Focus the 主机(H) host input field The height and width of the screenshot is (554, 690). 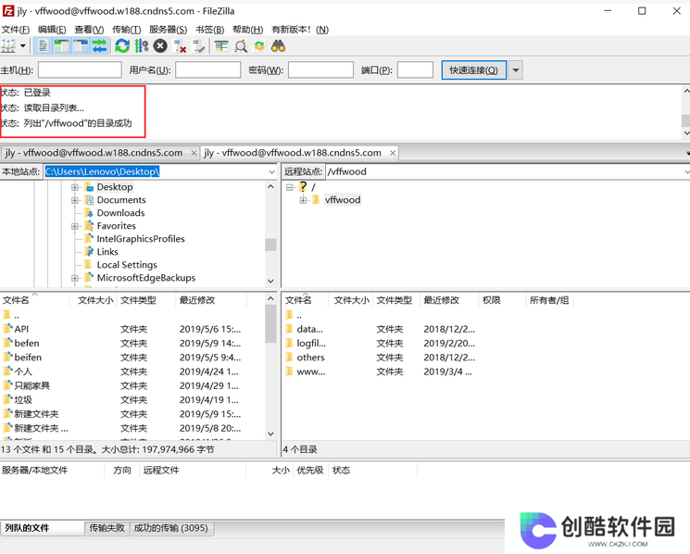coord(80,70)
